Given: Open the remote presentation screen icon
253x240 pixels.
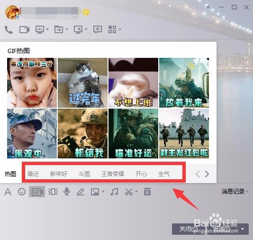Looking at the screenshot, I should pos(40,30).
